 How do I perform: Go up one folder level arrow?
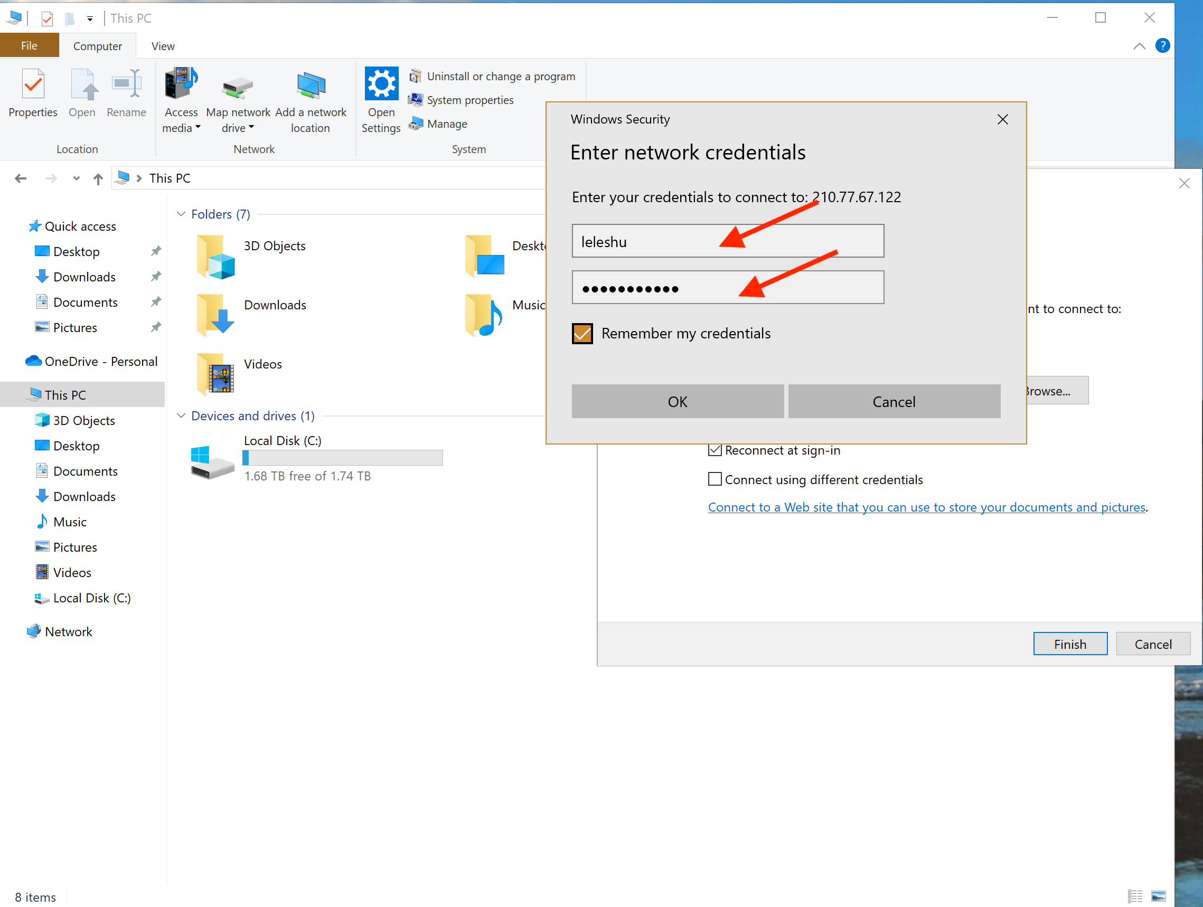pyautogui.click(x=98, y=178)
